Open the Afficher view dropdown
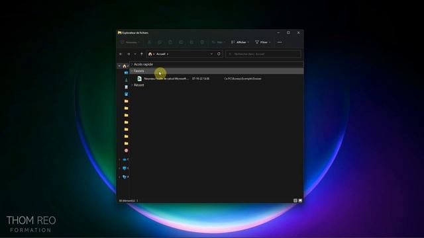424x238 pixels. pyautogui.click(x=240, y=42)
